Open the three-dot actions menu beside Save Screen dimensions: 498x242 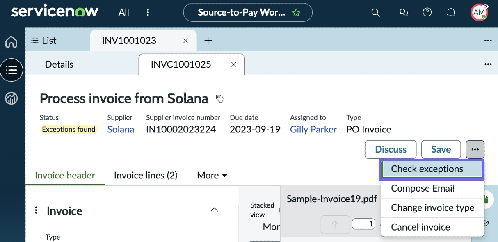[475, 149]
